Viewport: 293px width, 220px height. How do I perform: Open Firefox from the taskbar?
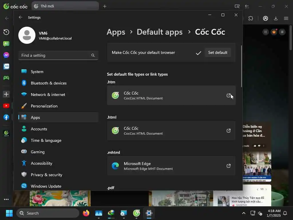(x=86, y=213)
